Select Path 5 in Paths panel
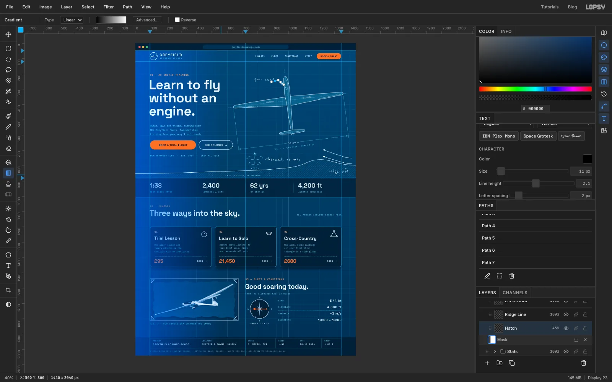Screen dimensions: 612x382 pyautogui.click(x=535, y=238)
